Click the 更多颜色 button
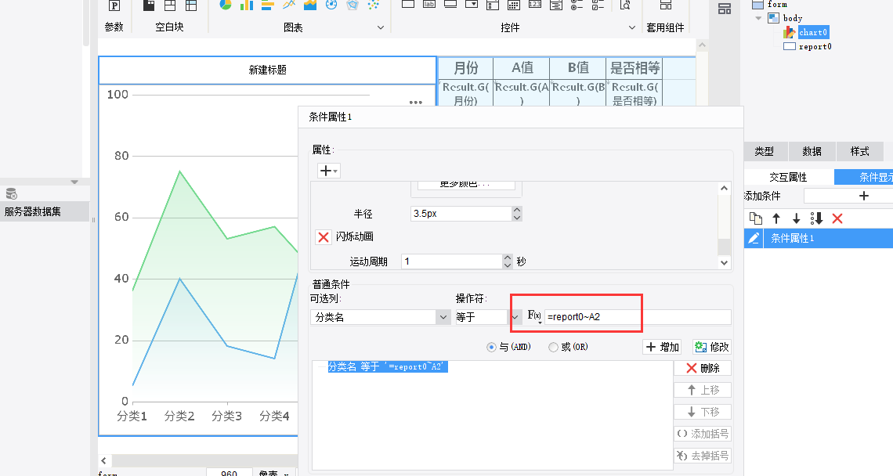This screenshot has height=476, width=893. [466, 185]
